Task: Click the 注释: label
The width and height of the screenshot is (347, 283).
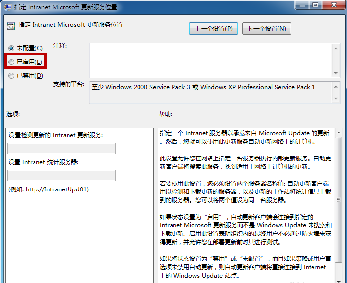Action: [60, 46]
